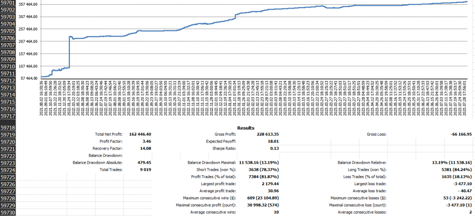
Task: Click the Balance Drawdown Absolute label
Action: 98,162
